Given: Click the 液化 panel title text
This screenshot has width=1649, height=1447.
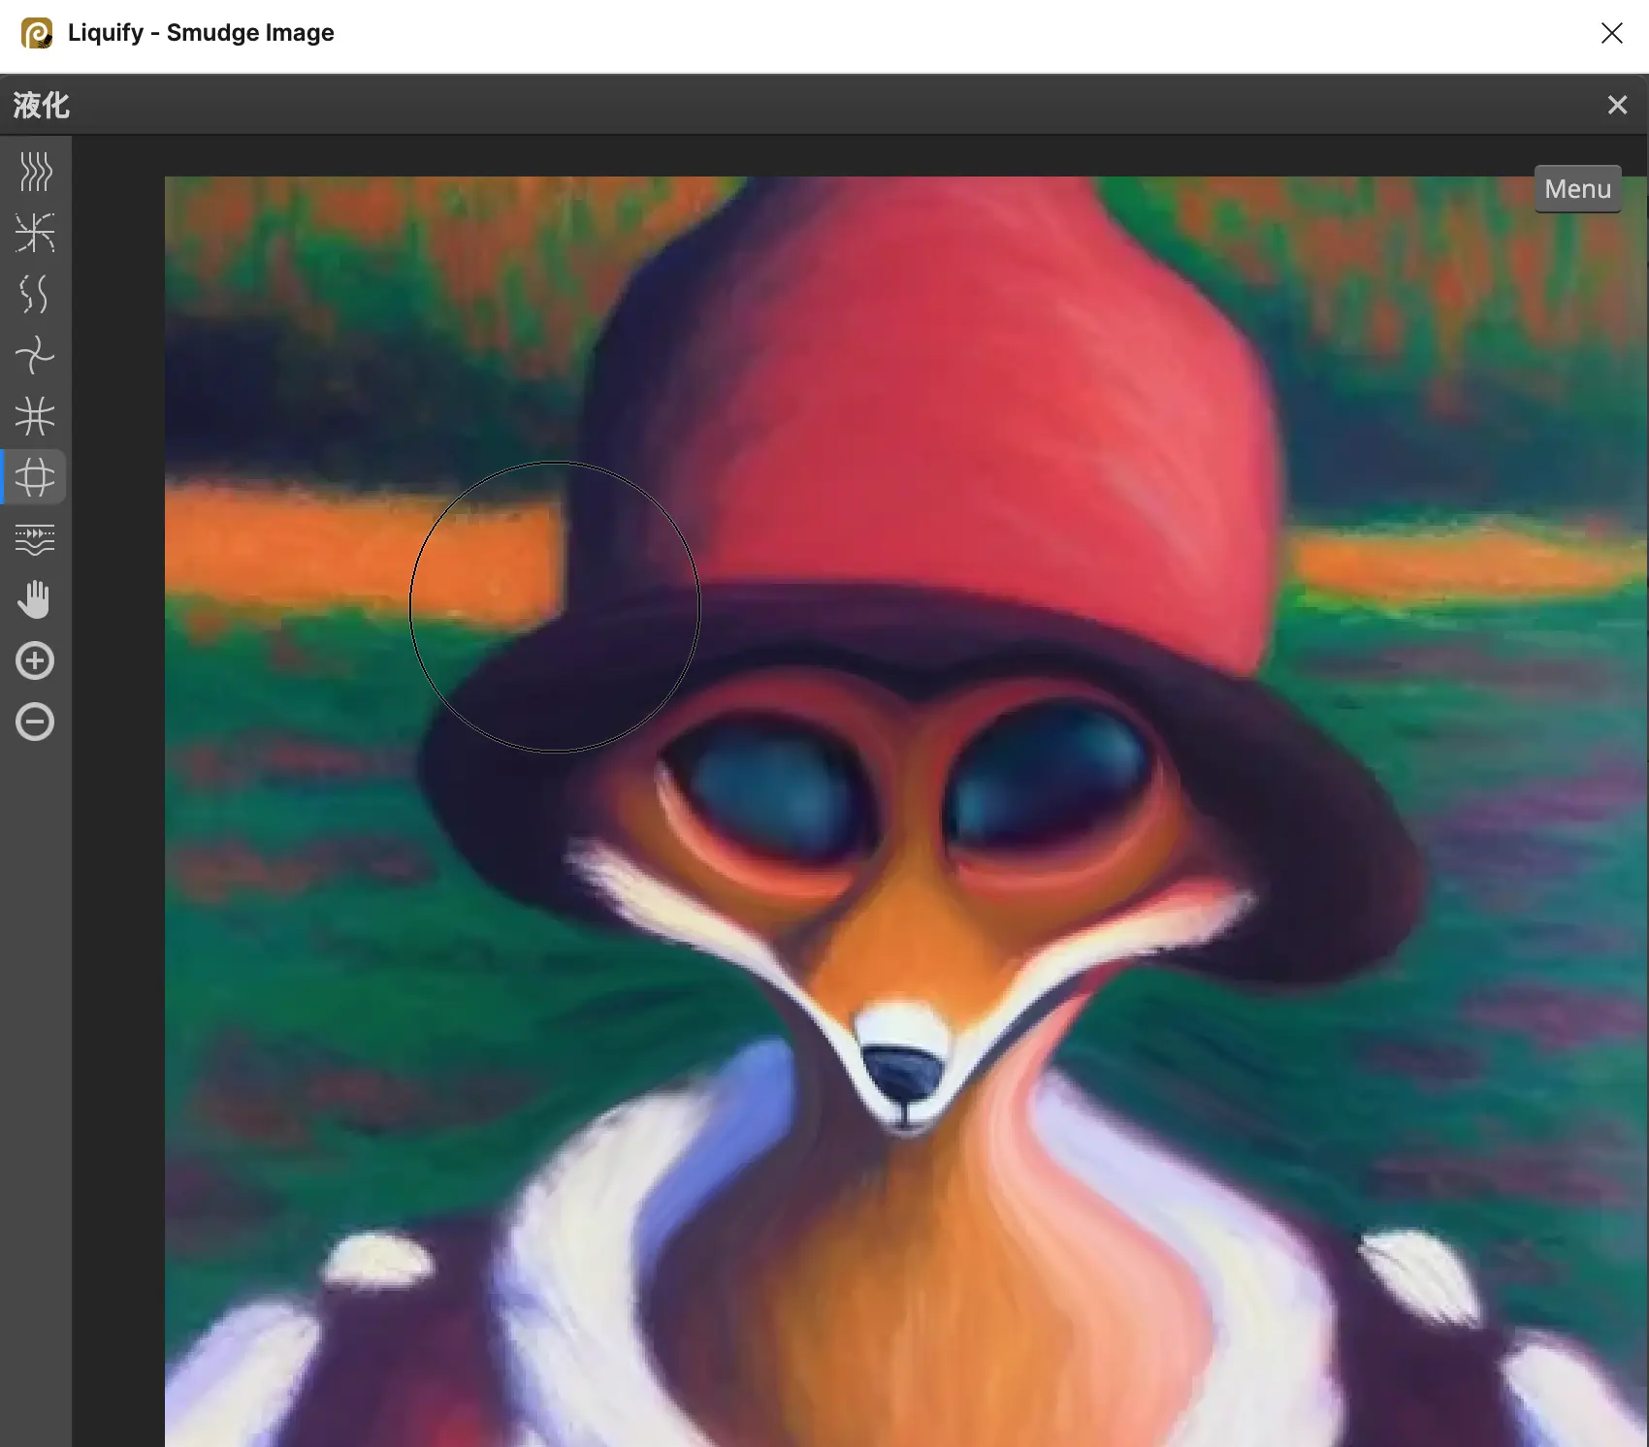Looking at the screenshot, I should (x=42, y=105).
